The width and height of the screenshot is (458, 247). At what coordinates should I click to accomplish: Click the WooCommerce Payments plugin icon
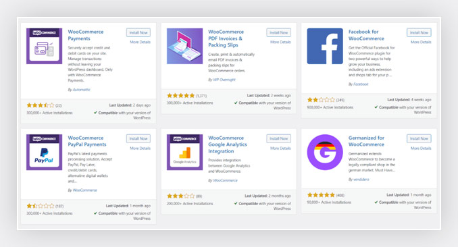tap(44, 46)
